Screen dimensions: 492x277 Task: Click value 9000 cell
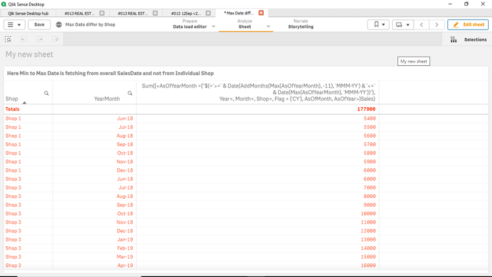pos(370,205)
